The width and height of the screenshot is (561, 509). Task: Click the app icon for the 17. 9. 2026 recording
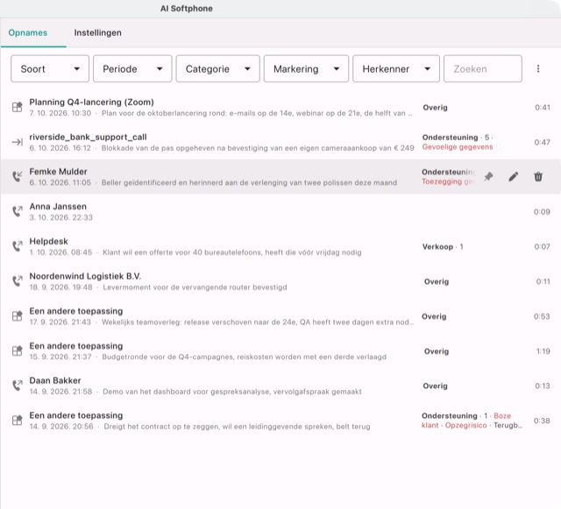pos(18,316)
